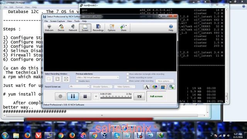Stop the recording
Screen dimensions: 247x139
click(85, 96)
